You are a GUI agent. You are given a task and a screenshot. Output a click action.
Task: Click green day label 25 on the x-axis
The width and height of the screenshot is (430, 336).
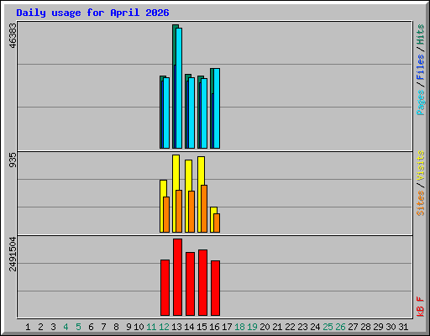(x=328, y=327)
